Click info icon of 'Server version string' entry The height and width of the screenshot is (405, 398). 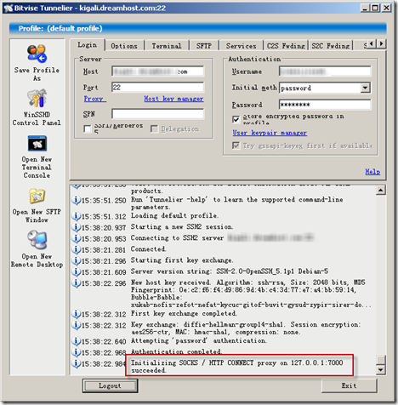[76, 271]
